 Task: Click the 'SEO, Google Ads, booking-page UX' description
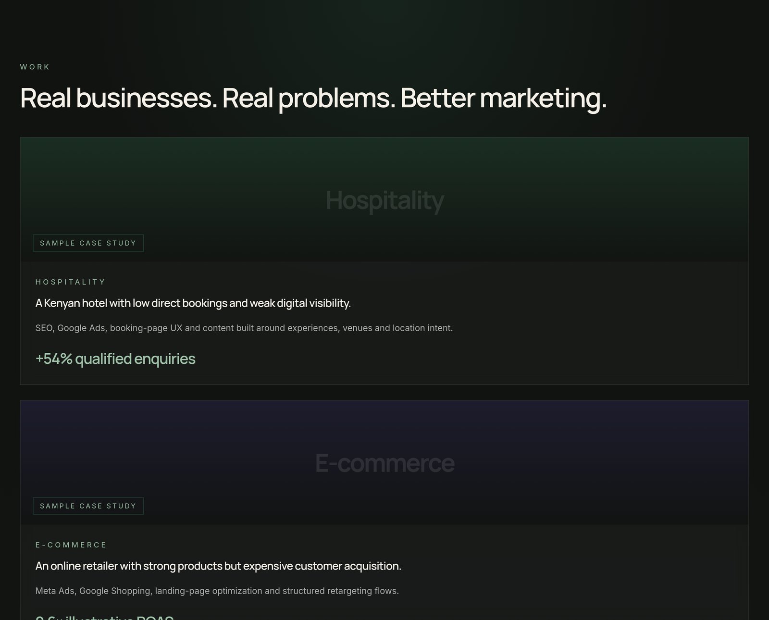244,328
